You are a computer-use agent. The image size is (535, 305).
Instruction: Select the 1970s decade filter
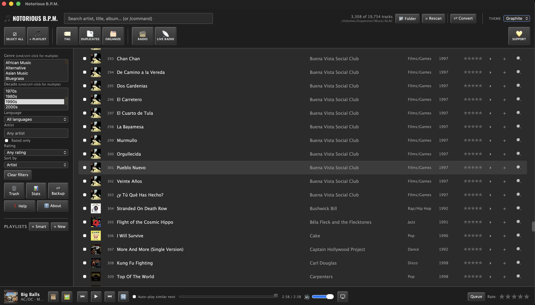click(x=34, y=91)
